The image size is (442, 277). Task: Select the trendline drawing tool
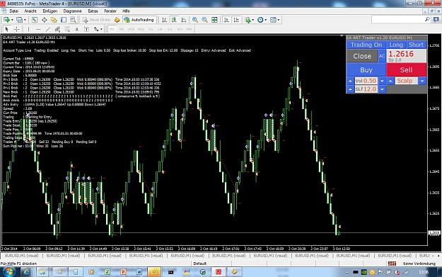coord(47,29)
